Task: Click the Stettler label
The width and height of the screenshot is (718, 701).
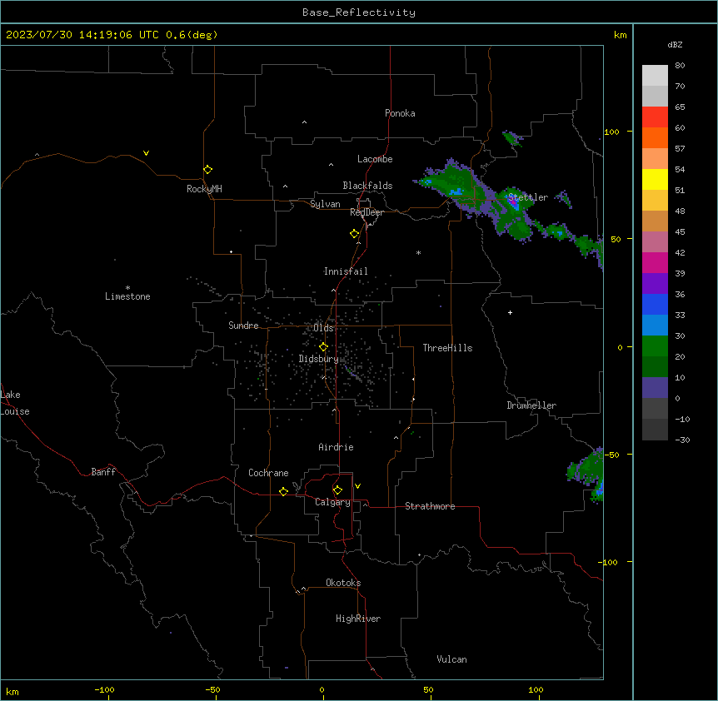Action: (x=527, y=197)
